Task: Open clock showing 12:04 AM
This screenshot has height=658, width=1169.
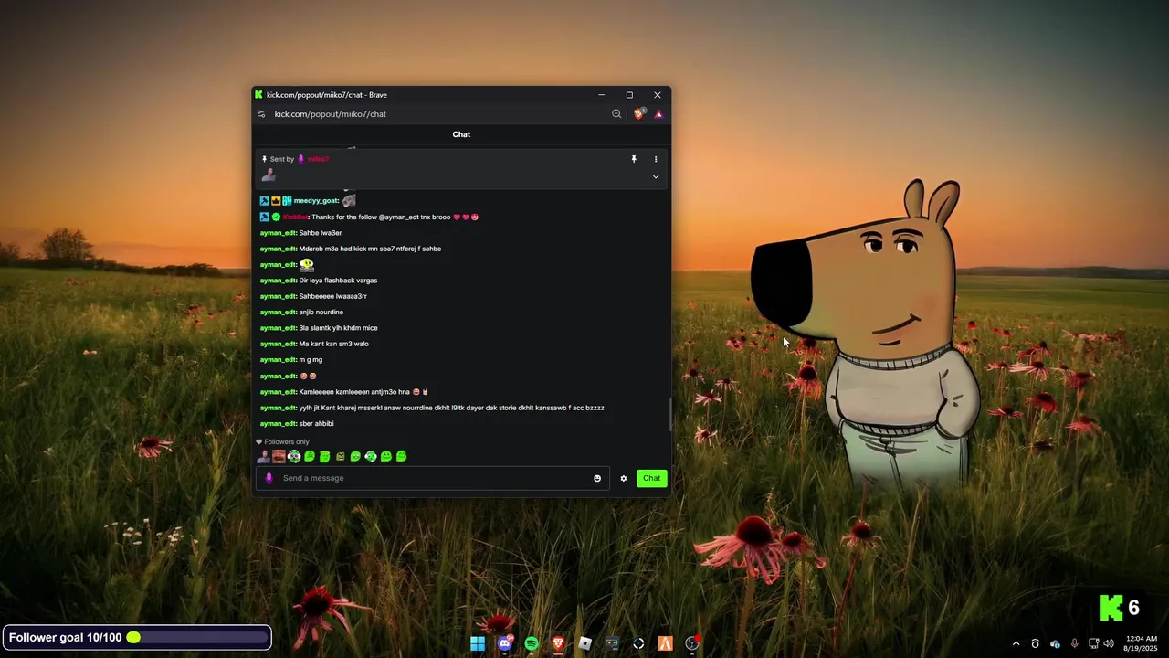Action: pyautogui.click(x=1142, y=643)
